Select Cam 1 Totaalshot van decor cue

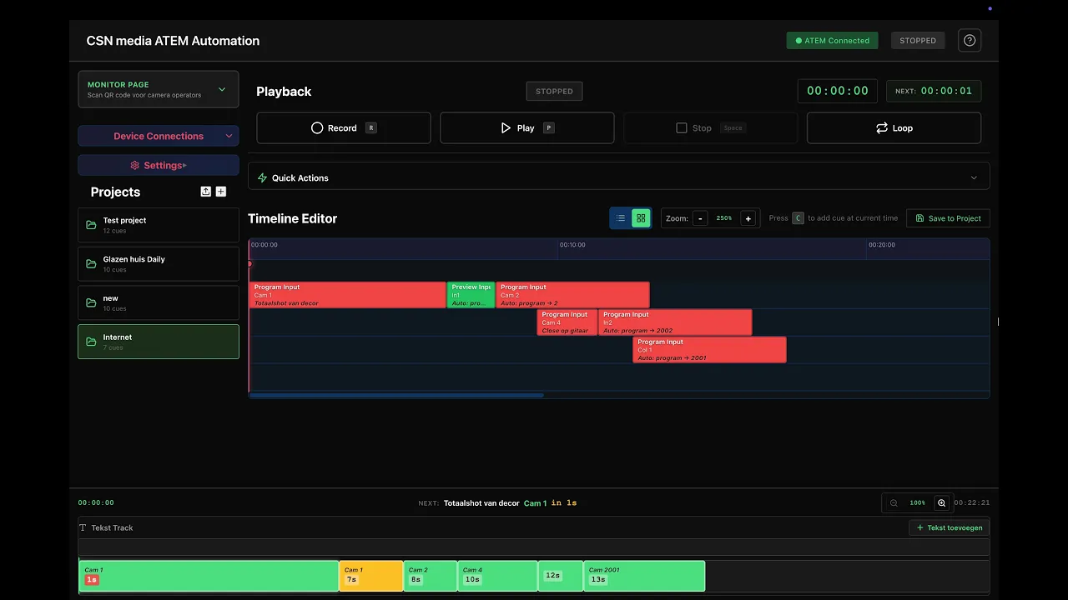point(348,295)
